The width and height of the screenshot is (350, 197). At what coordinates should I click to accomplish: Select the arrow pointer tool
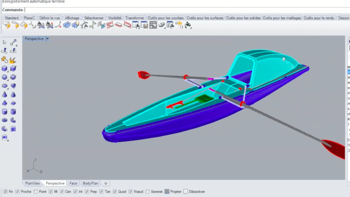pyautogui.click(x=5, y=42)
